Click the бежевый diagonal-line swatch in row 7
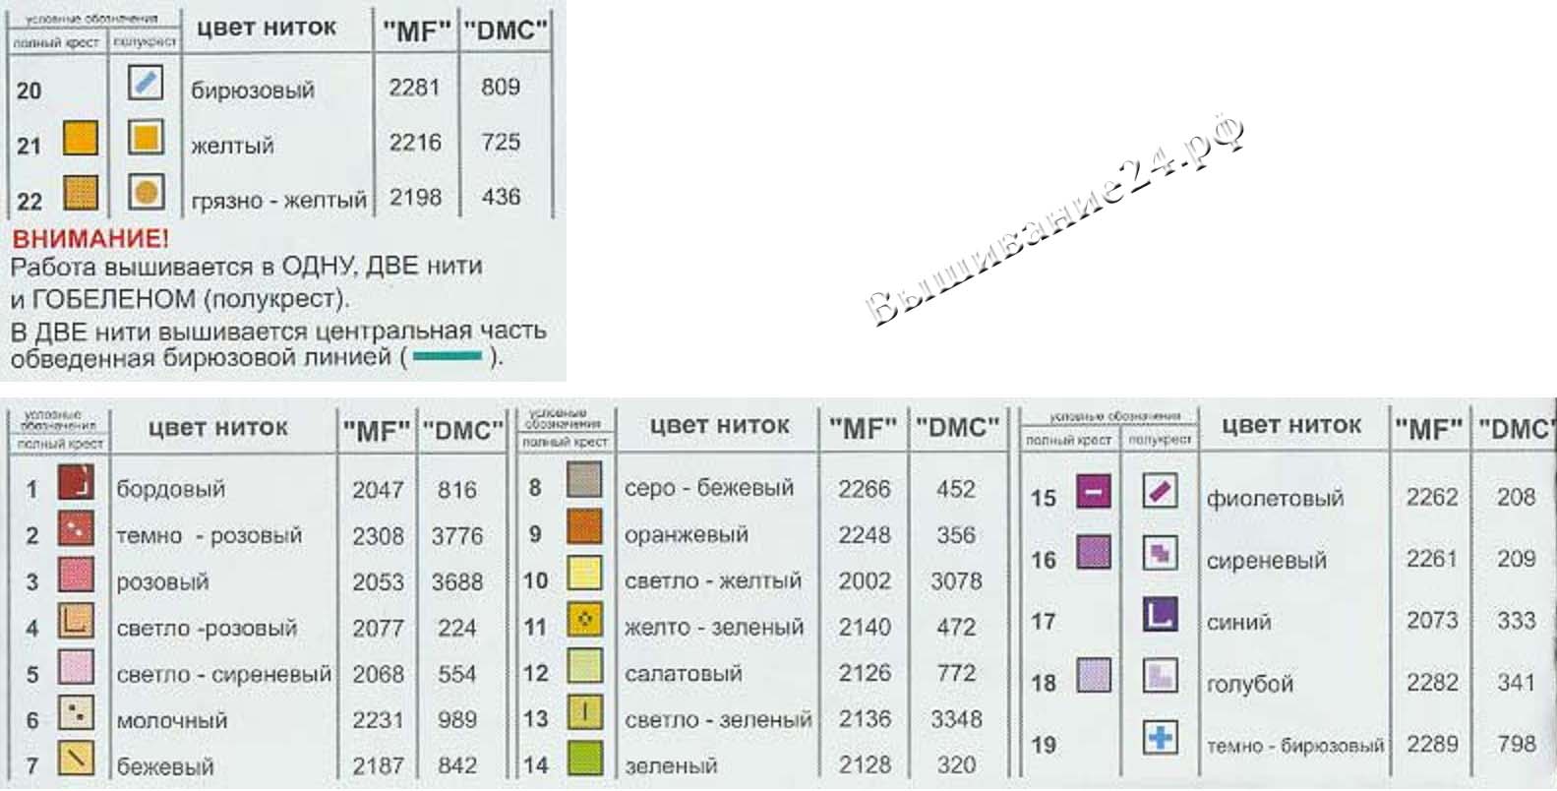Image resolution: width=1557 pixels, height=791 pixels. (75, 759)
